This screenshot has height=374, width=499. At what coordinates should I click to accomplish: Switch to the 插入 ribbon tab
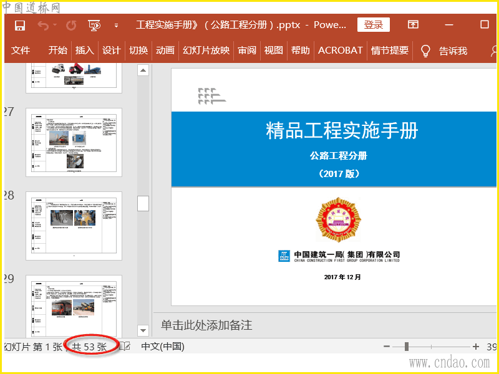coord(85,50)
